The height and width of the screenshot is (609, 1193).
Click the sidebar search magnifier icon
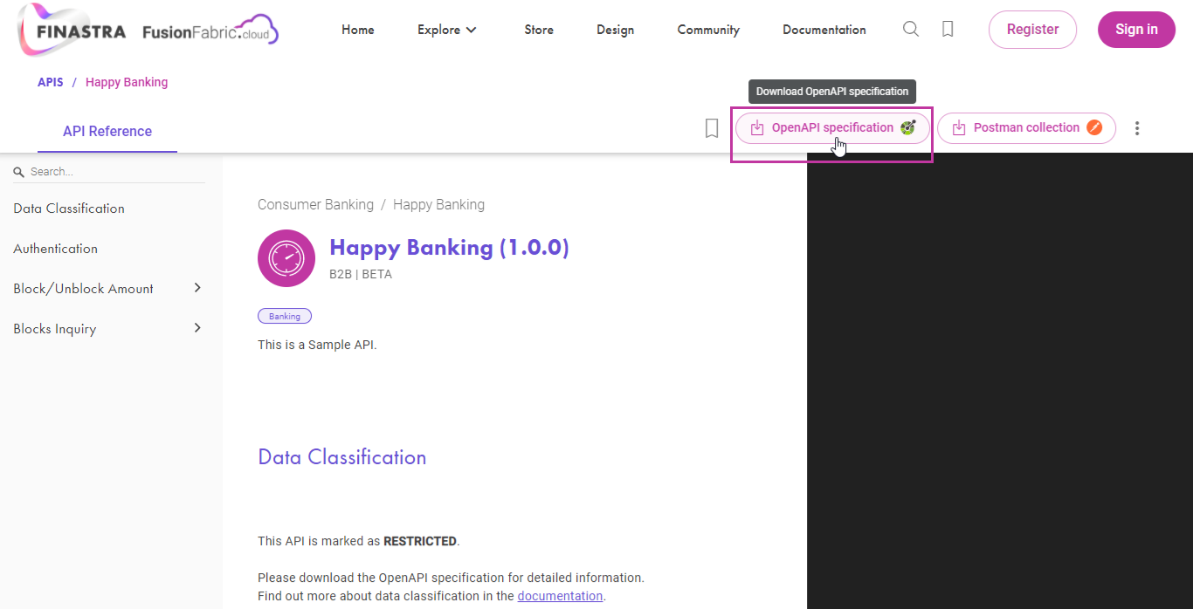[19, 172]
